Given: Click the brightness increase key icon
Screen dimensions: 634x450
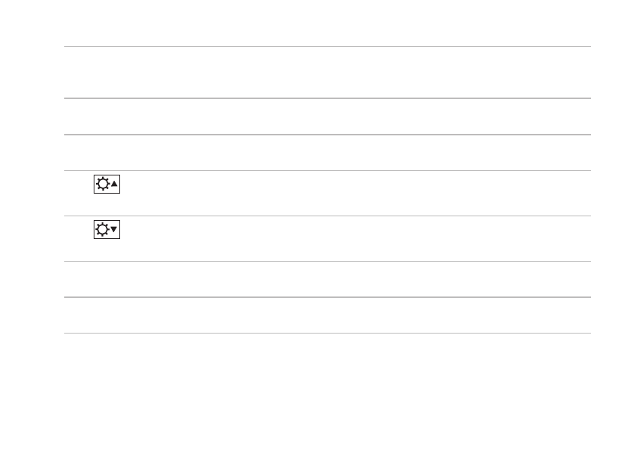Looking at the screenshot, I should pyautogui.click(x=107, y=184).
